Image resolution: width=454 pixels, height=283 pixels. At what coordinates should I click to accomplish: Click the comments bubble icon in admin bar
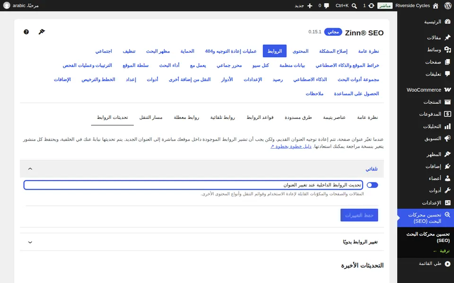[327, 6]
